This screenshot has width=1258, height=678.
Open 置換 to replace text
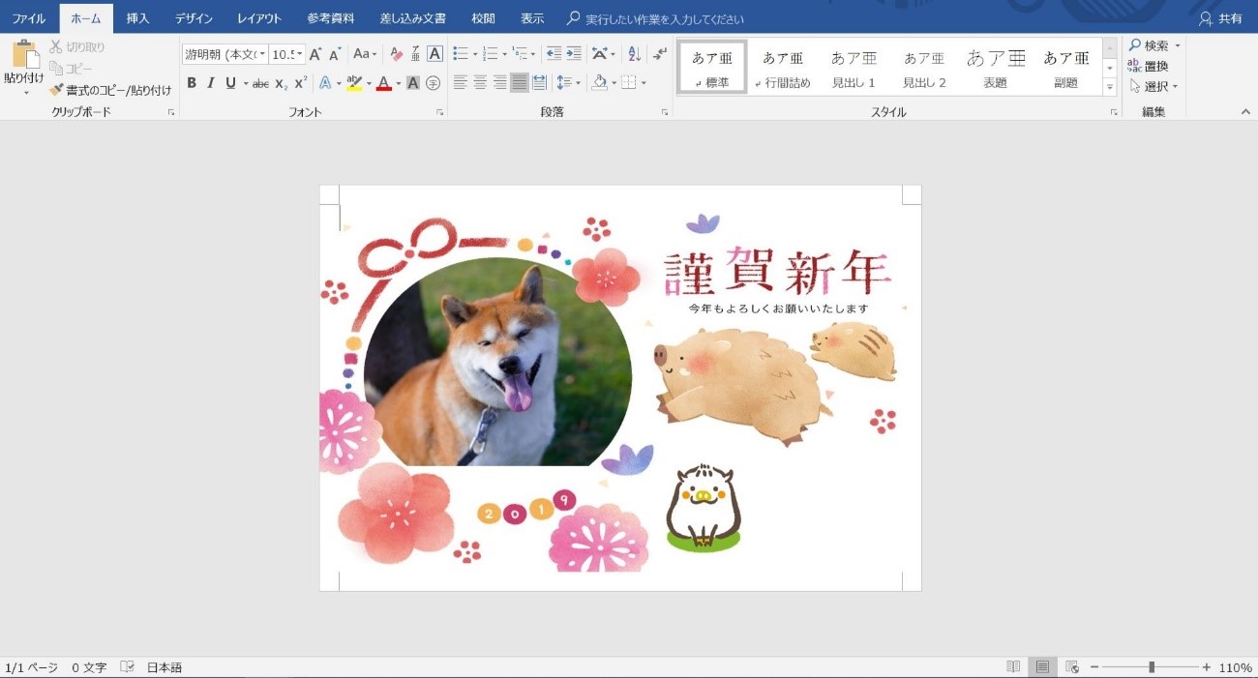(x=1157, y=66)
